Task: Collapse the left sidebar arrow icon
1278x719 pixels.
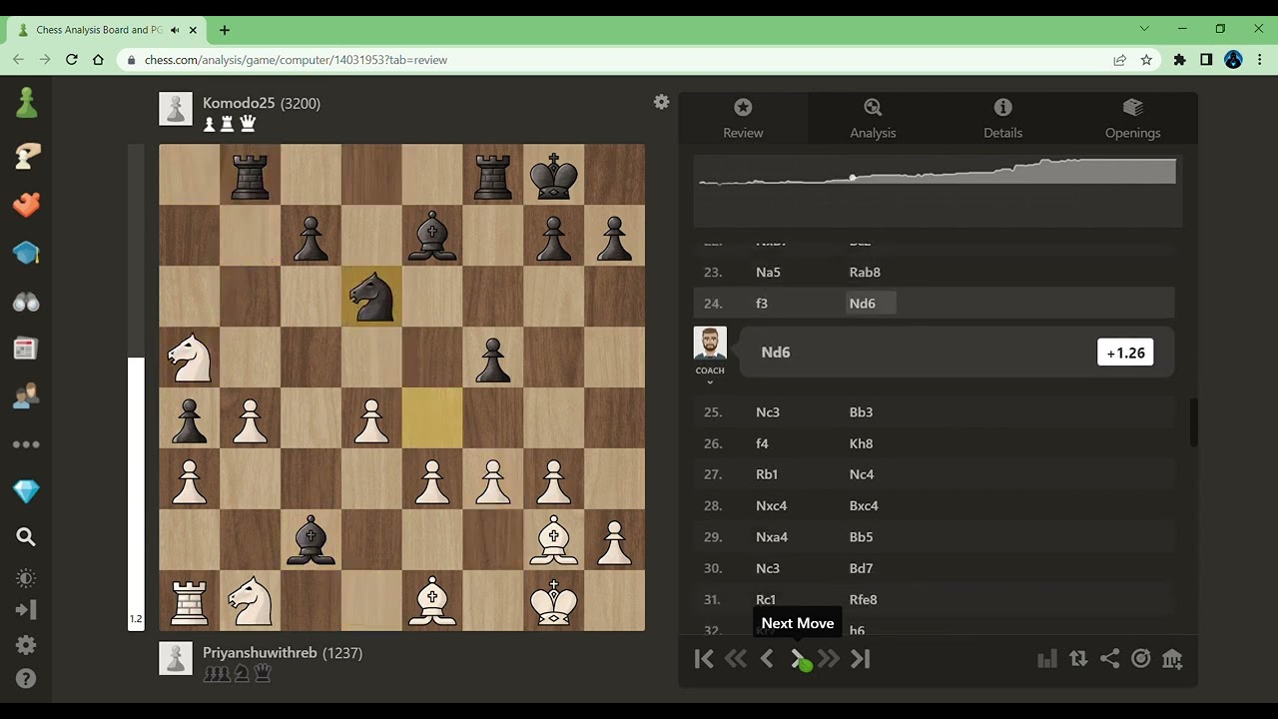Action: pos(26,609)
